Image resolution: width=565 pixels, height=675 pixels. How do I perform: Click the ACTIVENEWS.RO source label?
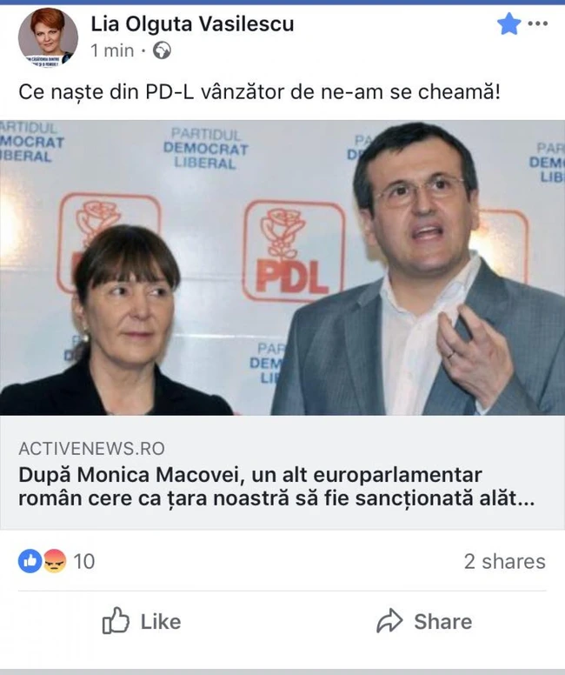(91, 449)
